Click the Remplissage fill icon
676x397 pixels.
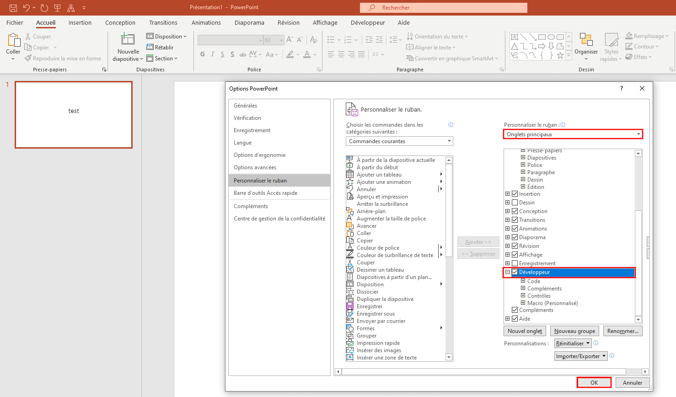pyautogui.click(x=629, y=36)
